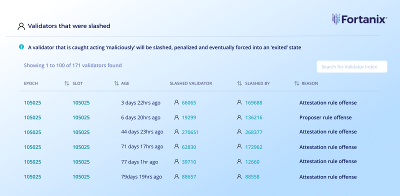Screen dimensions: 400x196
Task: Open slashed validator 270651
Action: 190,132
